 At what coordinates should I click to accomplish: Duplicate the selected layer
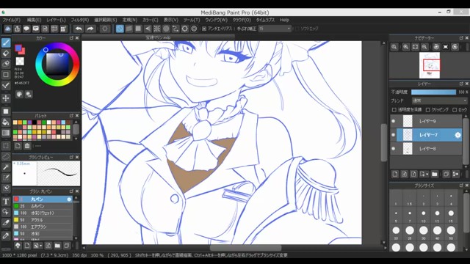(x=446, y=175)
